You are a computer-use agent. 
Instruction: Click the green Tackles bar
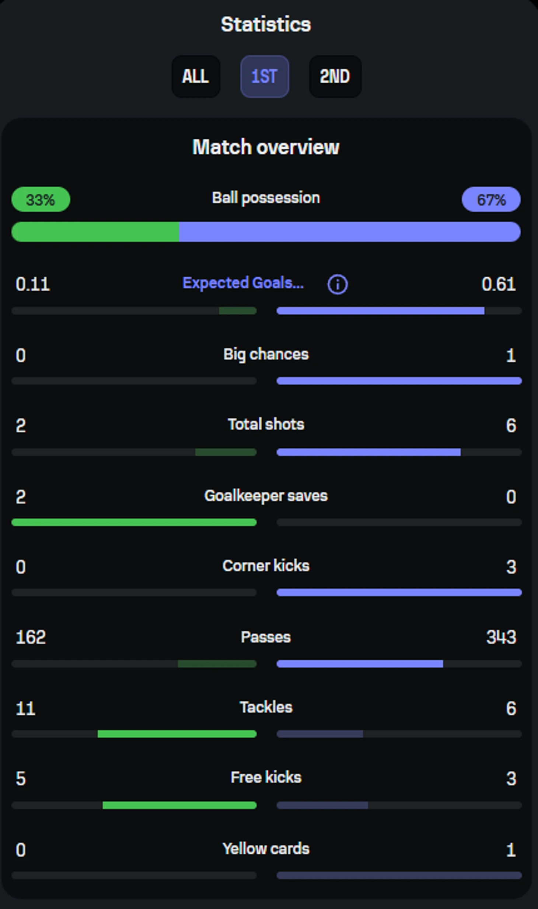coord(177,734)
